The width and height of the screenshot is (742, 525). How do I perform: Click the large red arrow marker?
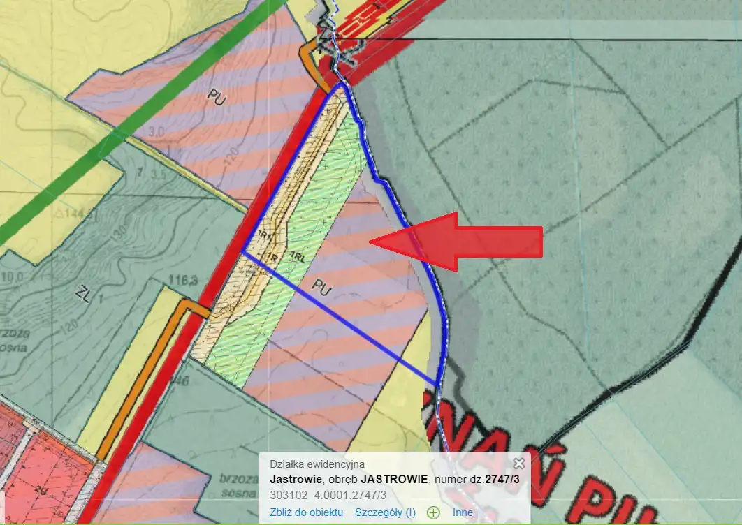point(461,241)
